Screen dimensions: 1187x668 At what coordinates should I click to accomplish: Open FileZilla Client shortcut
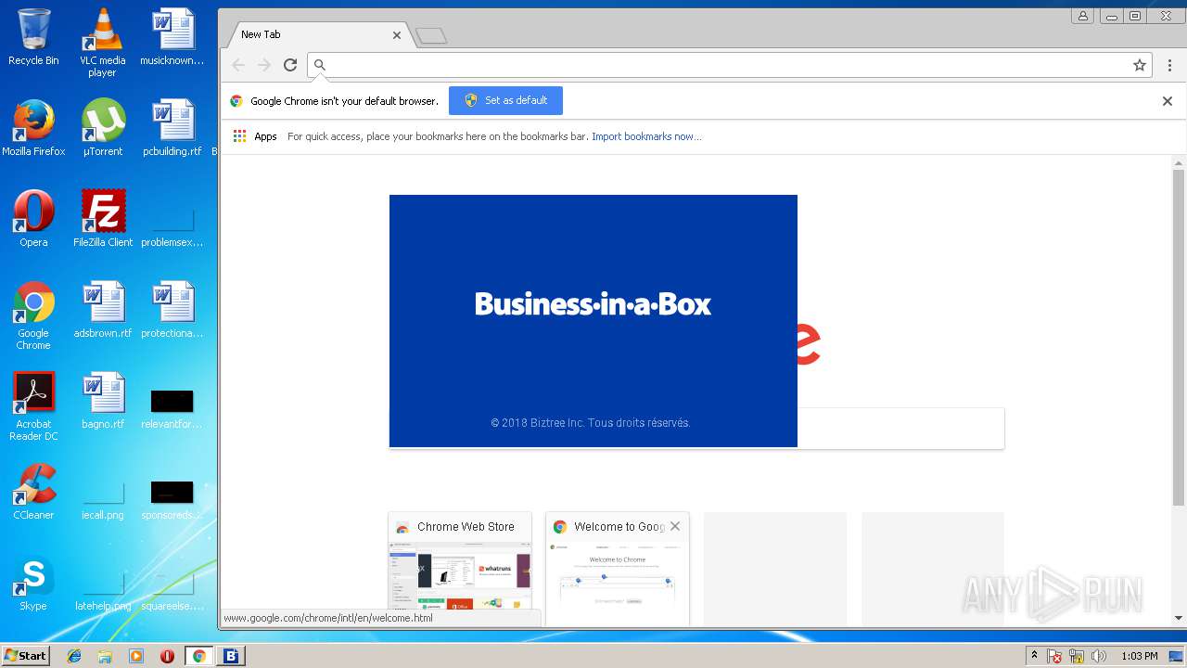pos(103,218)
